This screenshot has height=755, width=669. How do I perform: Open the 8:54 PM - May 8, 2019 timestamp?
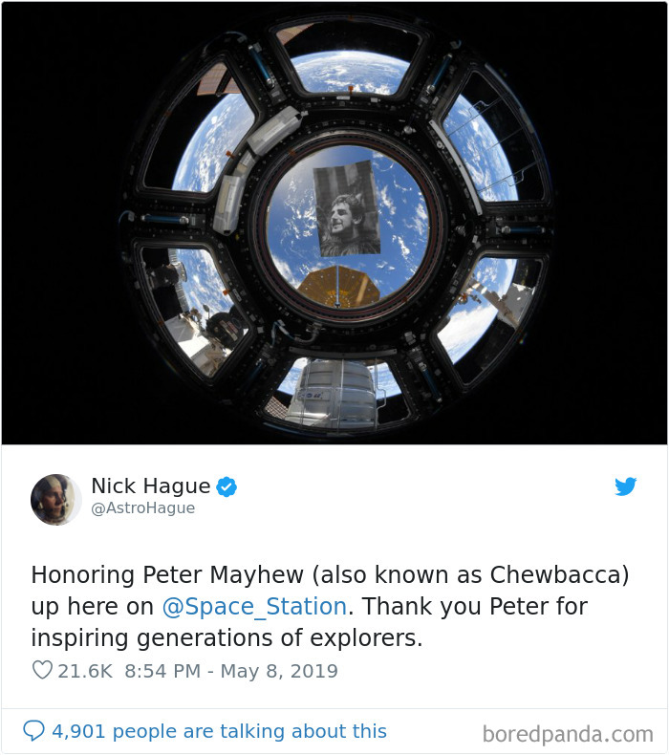click(x=231, y=671)
